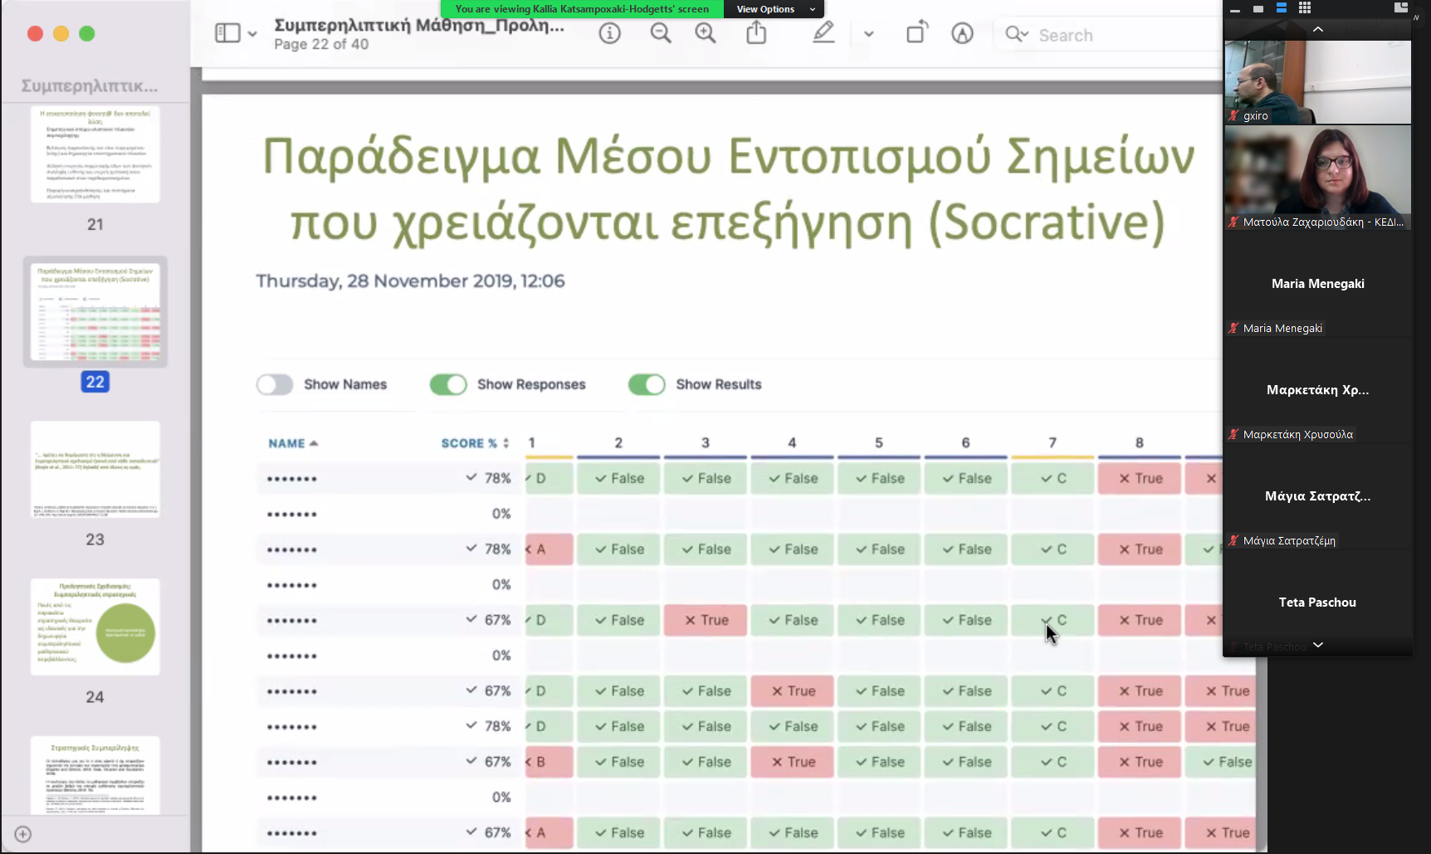Click the add page plus icon at sidebar bottom
1431x854 pixels.
click(x=23, y=834)
